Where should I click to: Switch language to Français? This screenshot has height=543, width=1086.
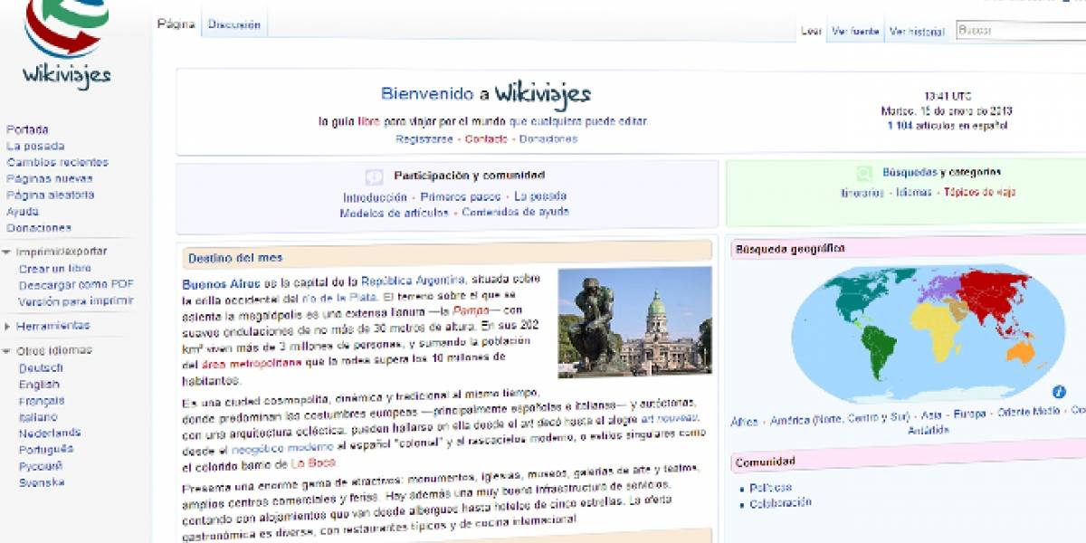point(42,401)
